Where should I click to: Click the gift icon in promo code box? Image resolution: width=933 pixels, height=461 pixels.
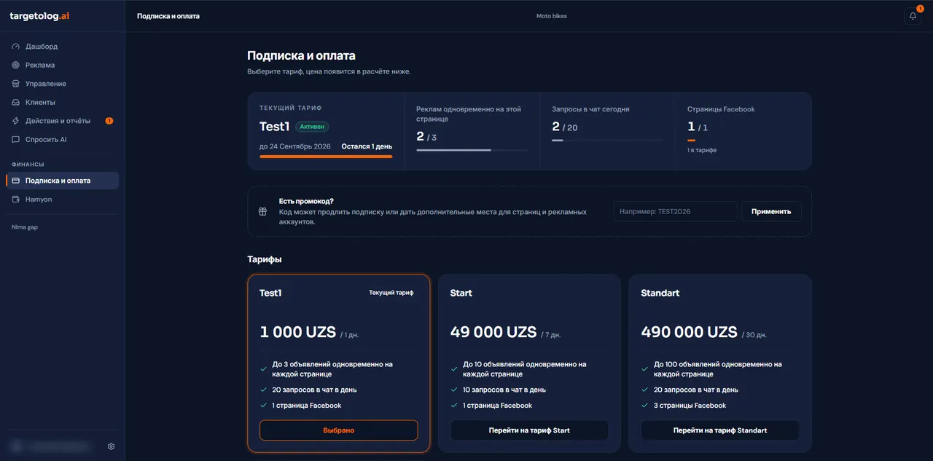point(262,211)
